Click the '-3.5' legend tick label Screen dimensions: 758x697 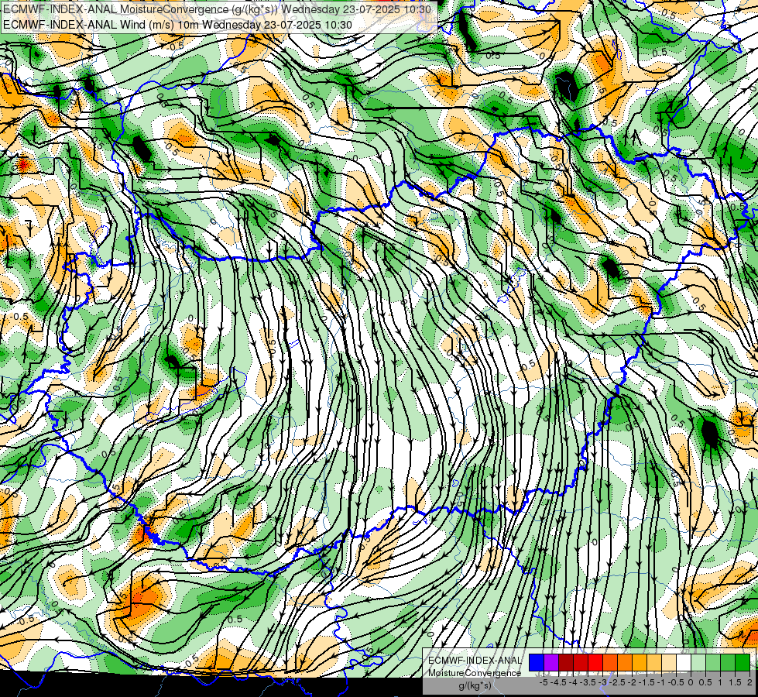tap(588, 682)
